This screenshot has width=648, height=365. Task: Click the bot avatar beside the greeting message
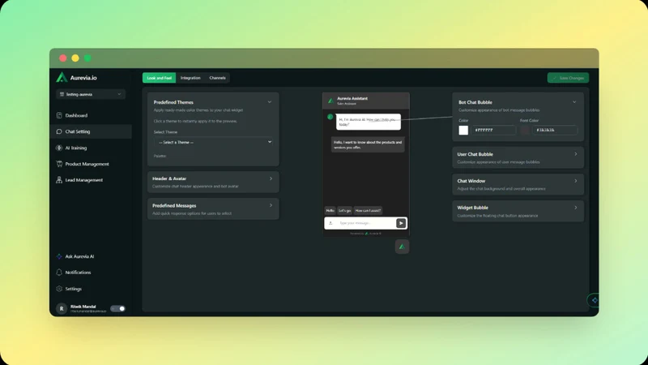330,117
